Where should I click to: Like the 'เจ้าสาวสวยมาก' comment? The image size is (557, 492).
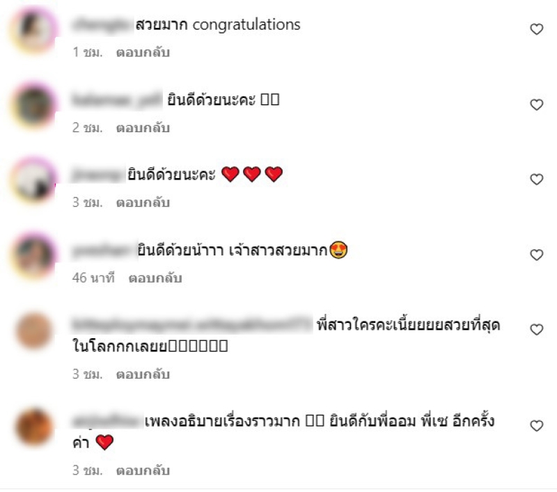(x=536, y=255)
